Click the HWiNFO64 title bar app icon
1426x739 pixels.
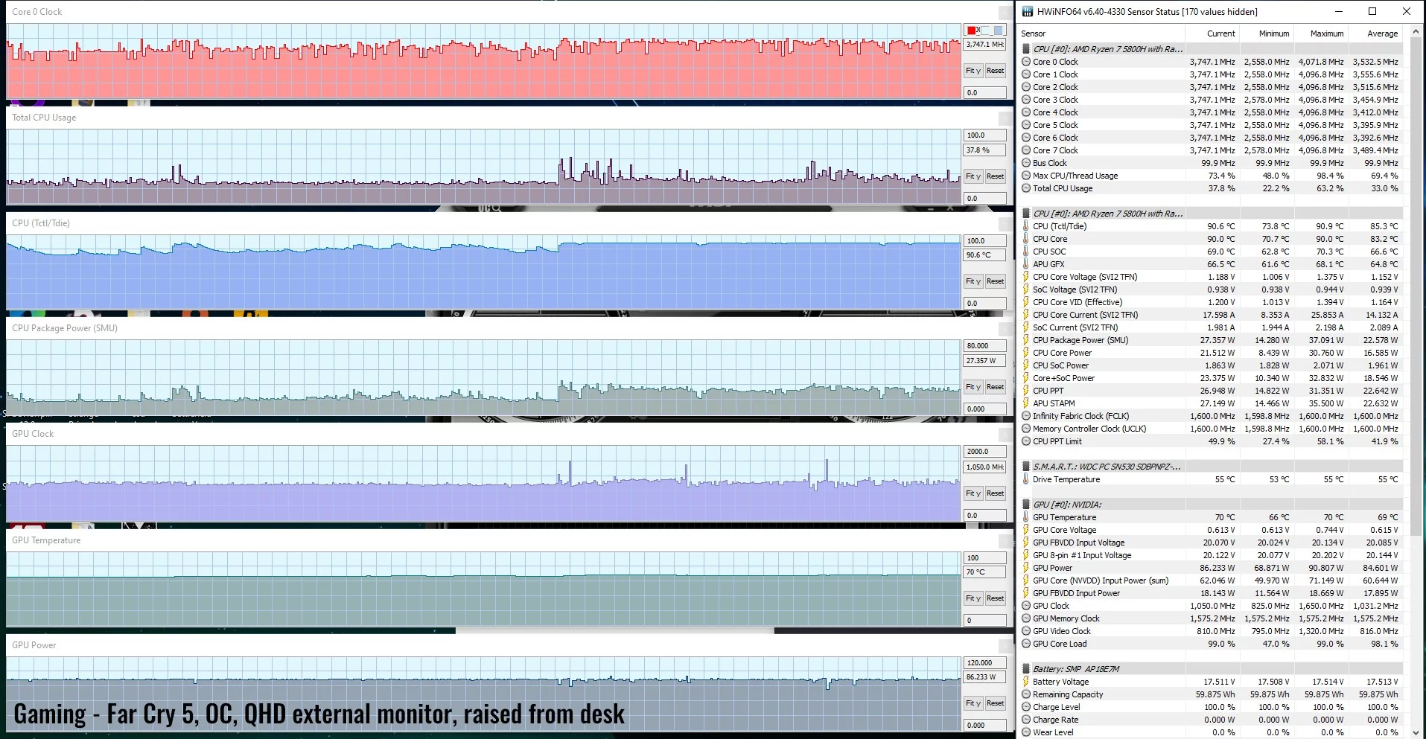(x=1028, y=11)
